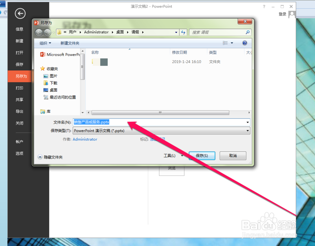
Task: Open the 共享 backstage tab
Action: [20, 100]
